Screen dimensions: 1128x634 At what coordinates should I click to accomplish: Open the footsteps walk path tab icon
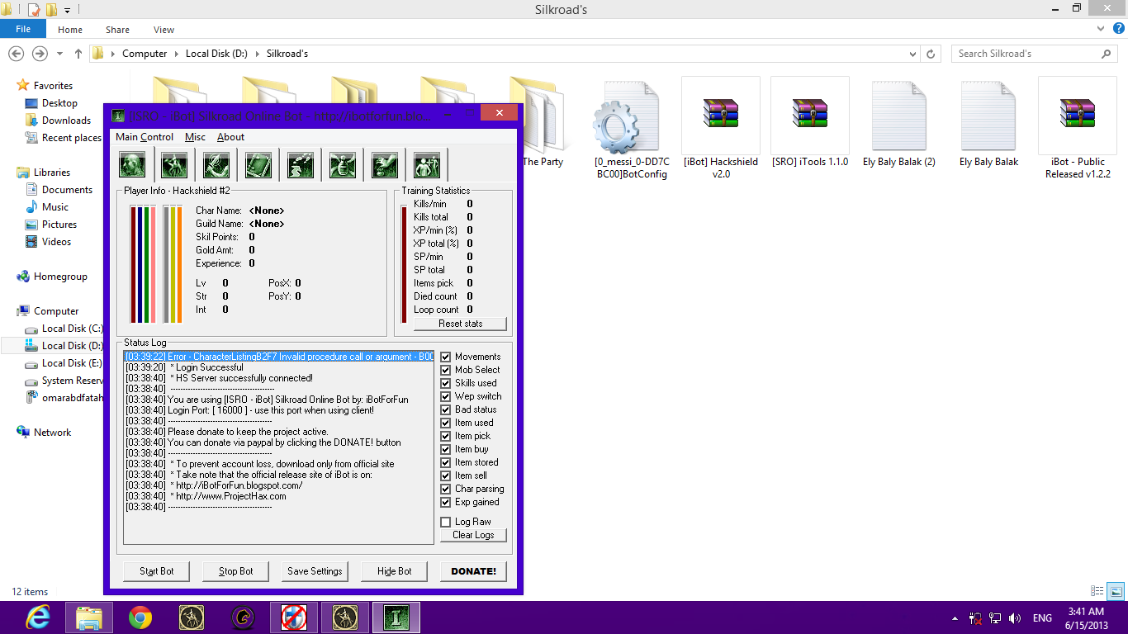click(x=301, y=164)
